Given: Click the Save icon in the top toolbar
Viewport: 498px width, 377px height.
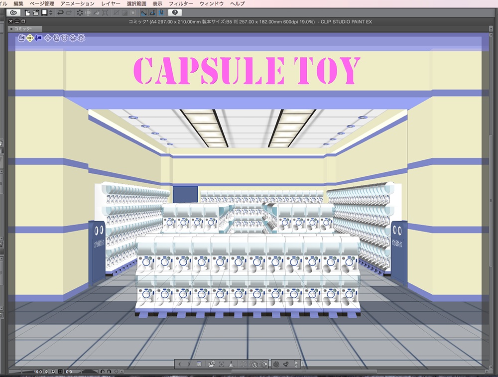Looking at the screenshot, I should click(43, 12).
